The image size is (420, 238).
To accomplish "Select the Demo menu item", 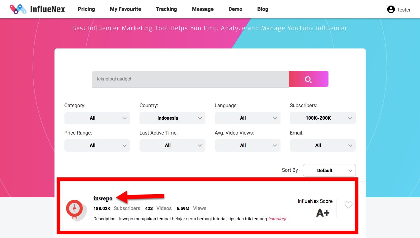I will tap(235, 9).
